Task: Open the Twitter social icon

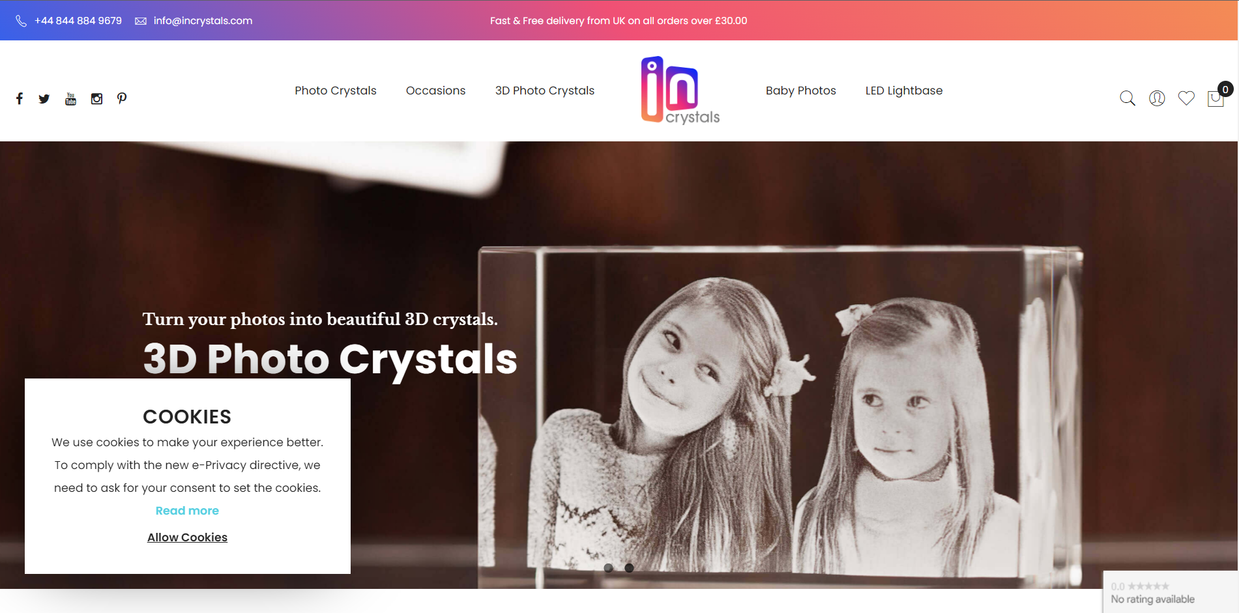Action: 44,99
